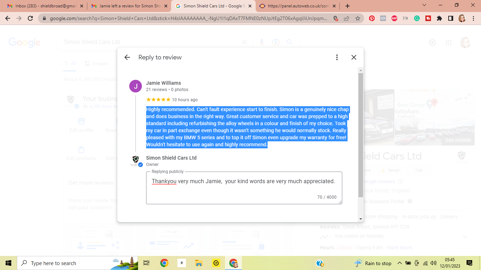Click the five-star rating of the review

[158, 99]
